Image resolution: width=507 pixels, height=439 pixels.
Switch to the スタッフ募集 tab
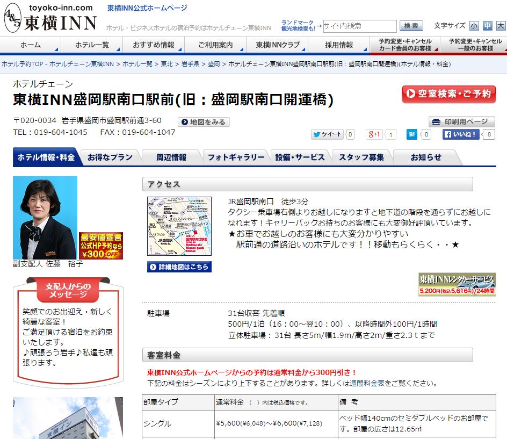coord(361,157)
